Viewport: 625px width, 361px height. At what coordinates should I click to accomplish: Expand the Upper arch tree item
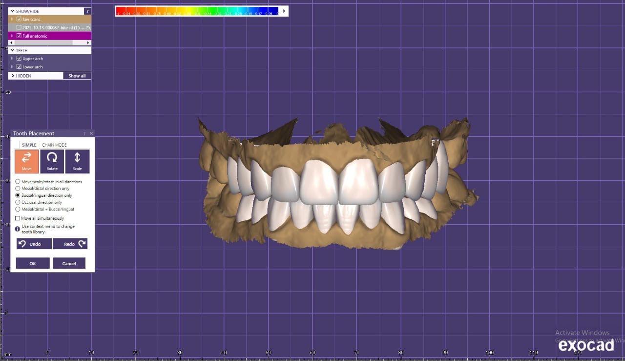click(12, 59)
